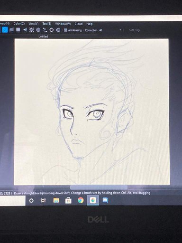Select the curve snap icon
182x243 pixels.
(45, 30)
